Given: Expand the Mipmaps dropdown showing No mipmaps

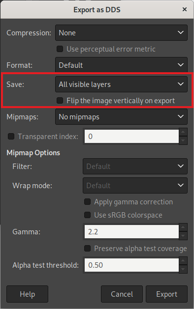Looking at the screenshot, I should click(x=121, y=117).
